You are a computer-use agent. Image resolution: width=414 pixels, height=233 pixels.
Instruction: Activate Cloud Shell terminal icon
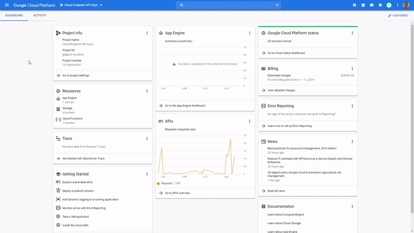(x=363, y=5)
